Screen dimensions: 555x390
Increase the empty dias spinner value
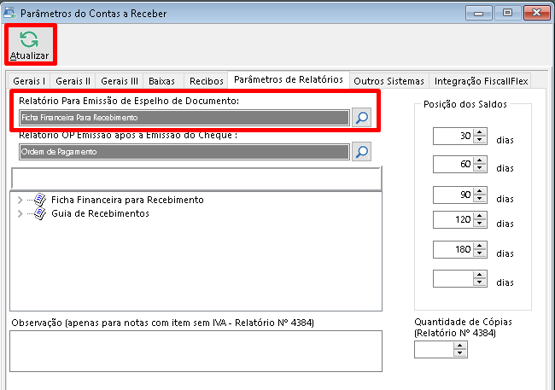coord(480,275)
